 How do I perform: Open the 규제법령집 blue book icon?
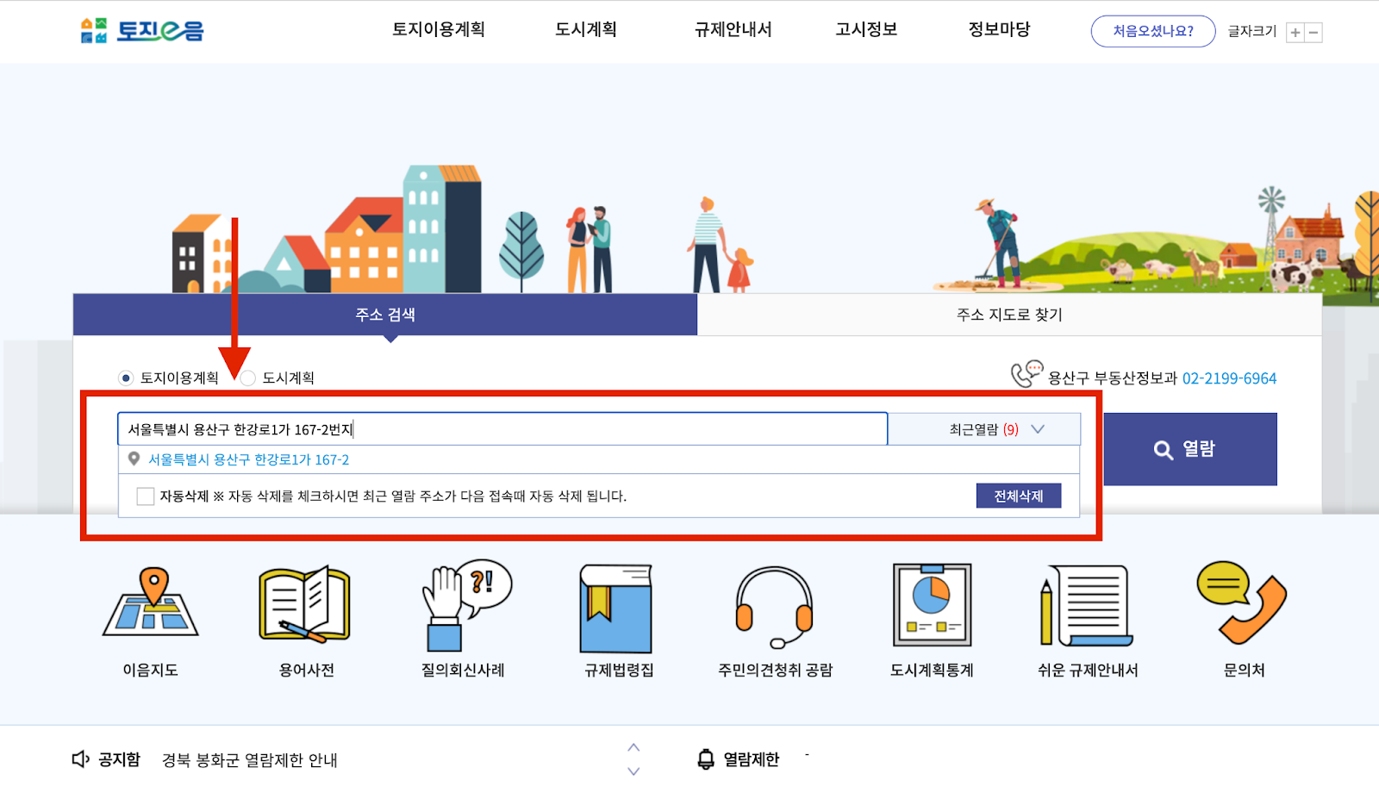tap(616, 608)
